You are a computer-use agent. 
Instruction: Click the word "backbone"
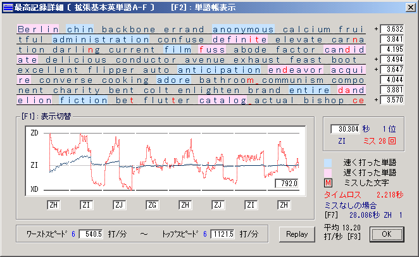[128, 29]
